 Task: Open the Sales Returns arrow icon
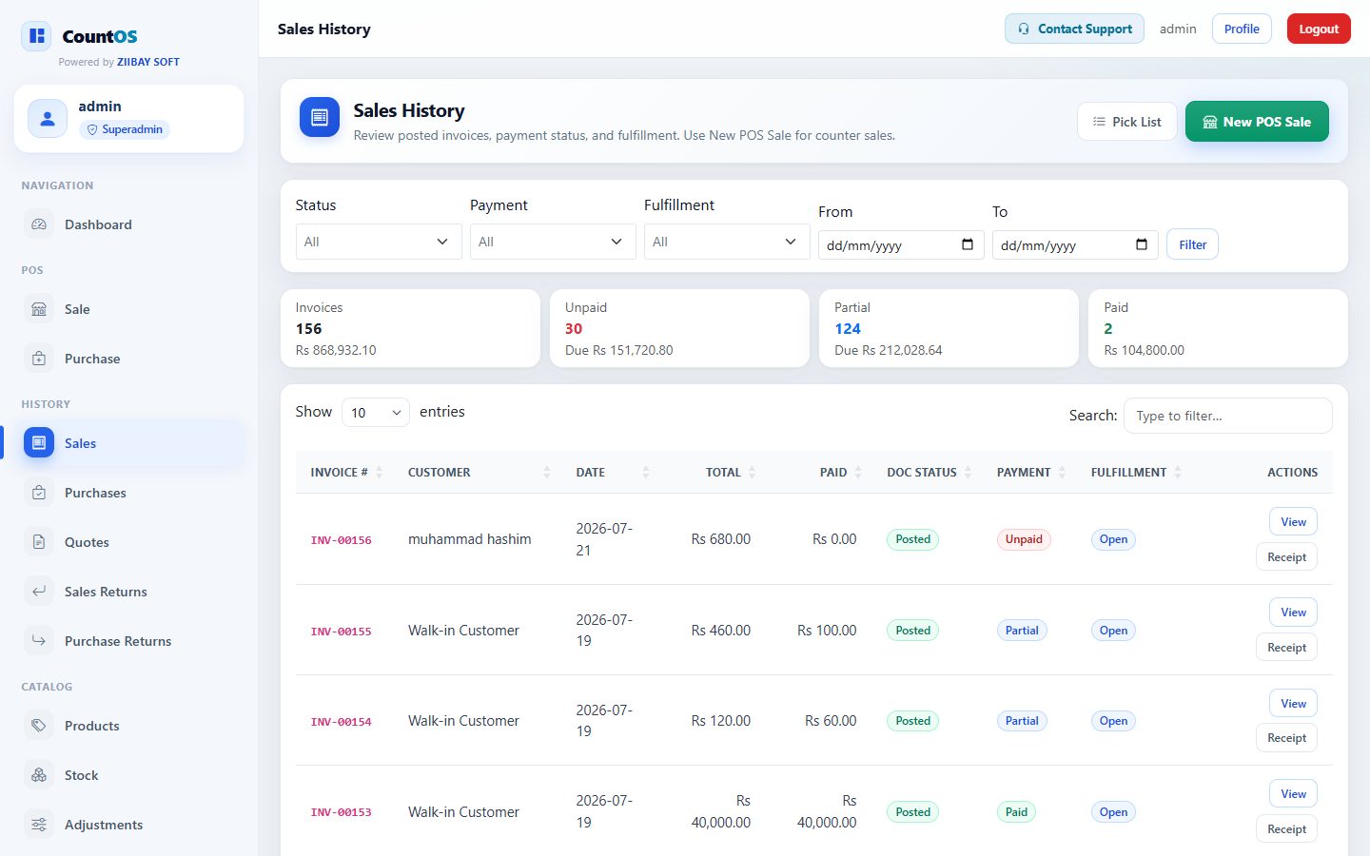(x=39, y=592)
